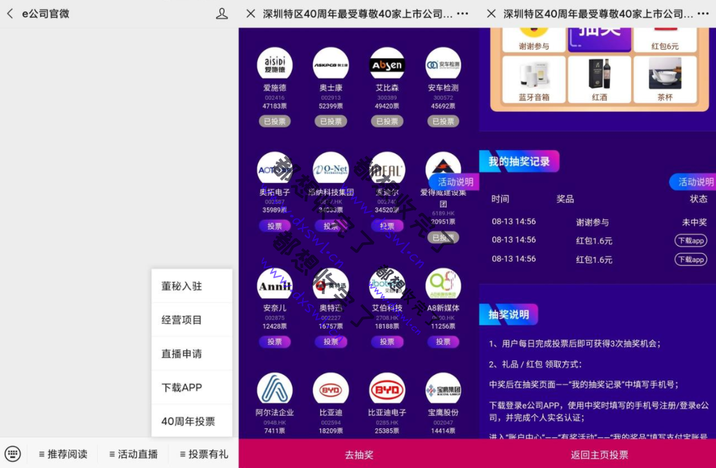
Task: Click the 奖品 column header
Action: coord(565,199)
